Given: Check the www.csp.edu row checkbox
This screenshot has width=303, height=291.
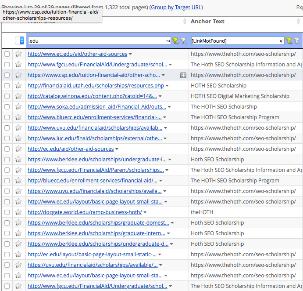Looking at the screenshot, I should click(x=7, y=75).
